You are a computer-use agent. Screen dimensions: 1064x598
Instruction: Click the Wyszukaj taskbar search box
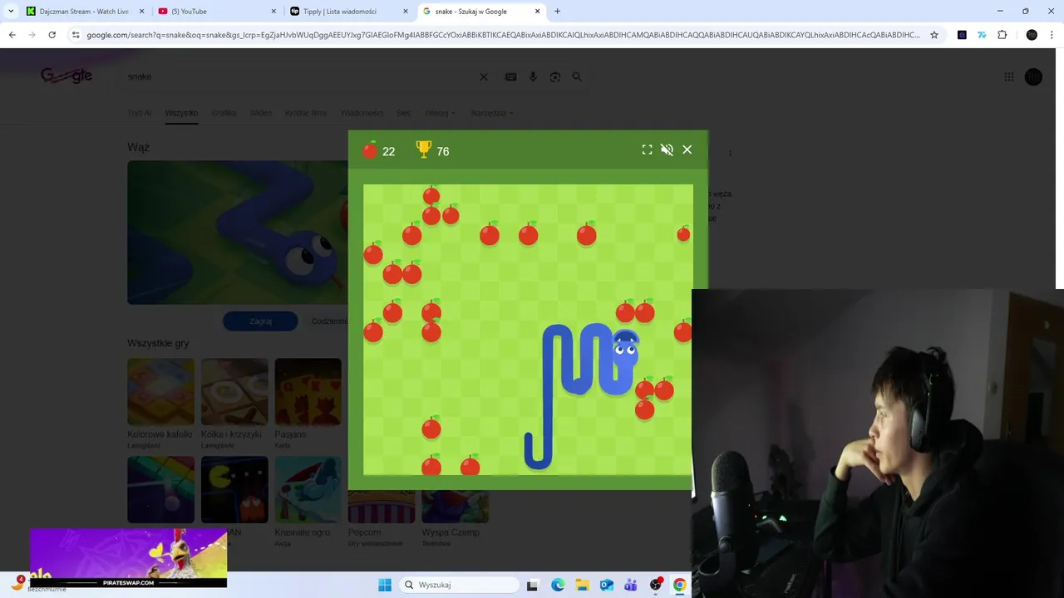(459, 585)
